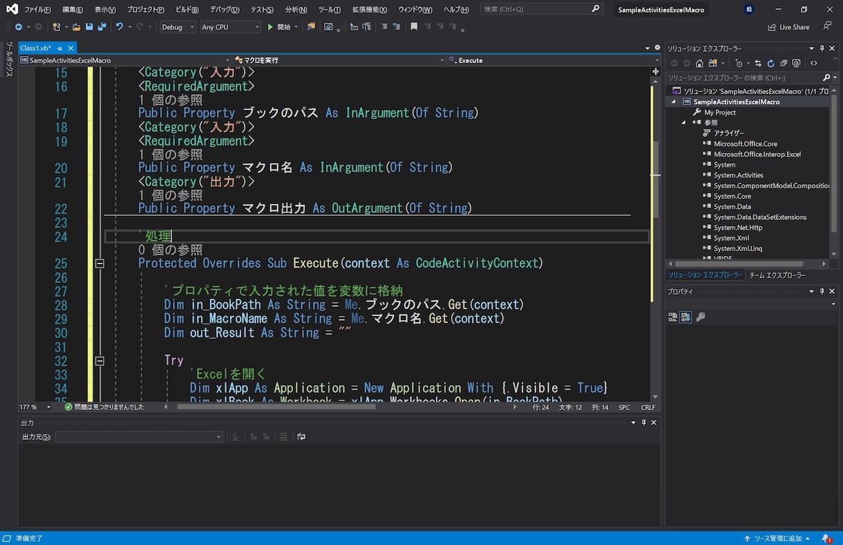Click the Alphabetical sort icon in Properties panel
The image size is (843, 545).
point(686,317)
